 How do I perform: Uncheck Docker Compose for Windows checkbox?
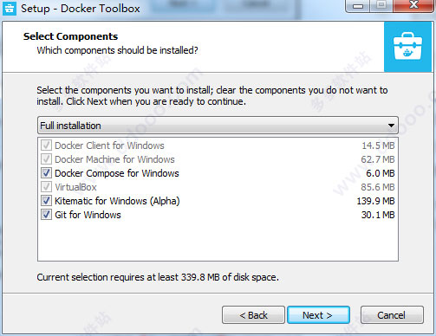46,173
